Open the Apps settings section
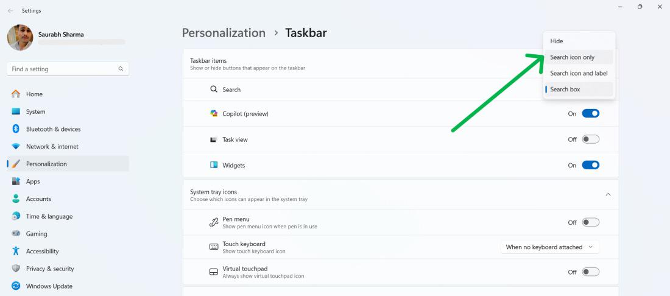This screenshot has height=296, width=670. point(33,181)
